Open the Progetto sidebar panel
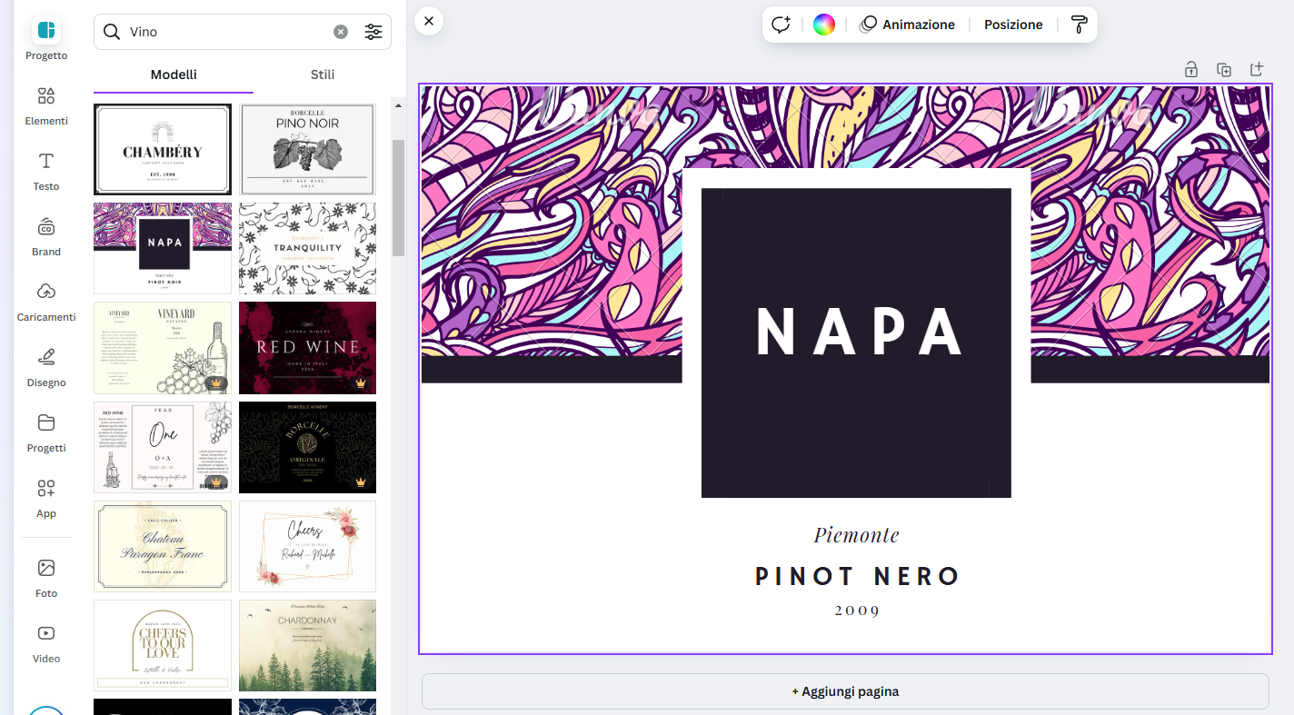 (46, 40)
